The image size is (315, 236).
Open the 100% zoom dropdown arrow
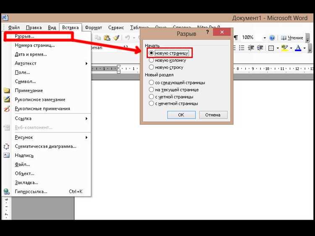pyautogui.click(x=265, y=38)
